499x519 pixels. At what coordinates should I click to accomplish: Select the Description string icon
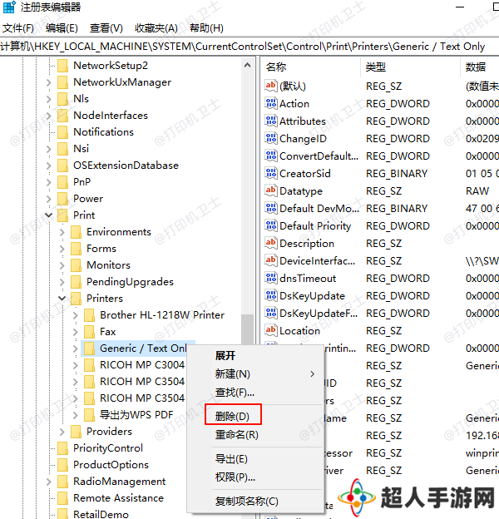click(270, 243)
